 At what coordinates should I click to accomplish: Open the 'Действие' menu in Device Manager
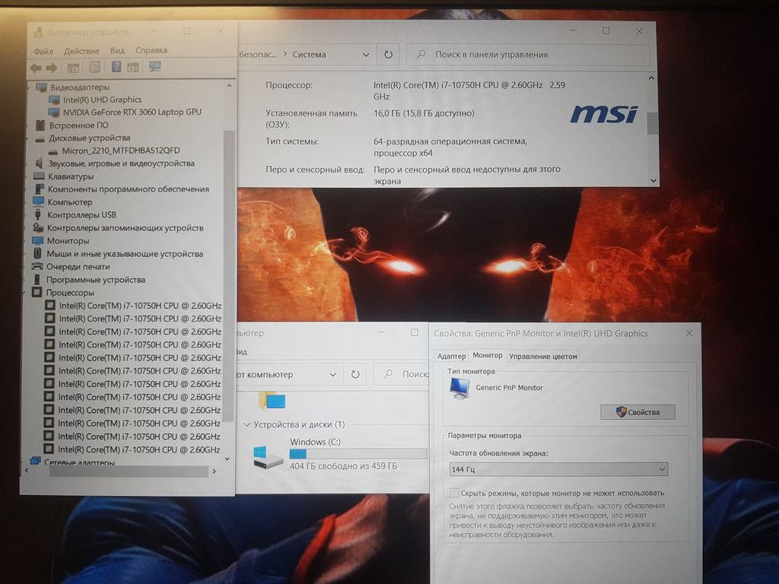click(81, 51)
